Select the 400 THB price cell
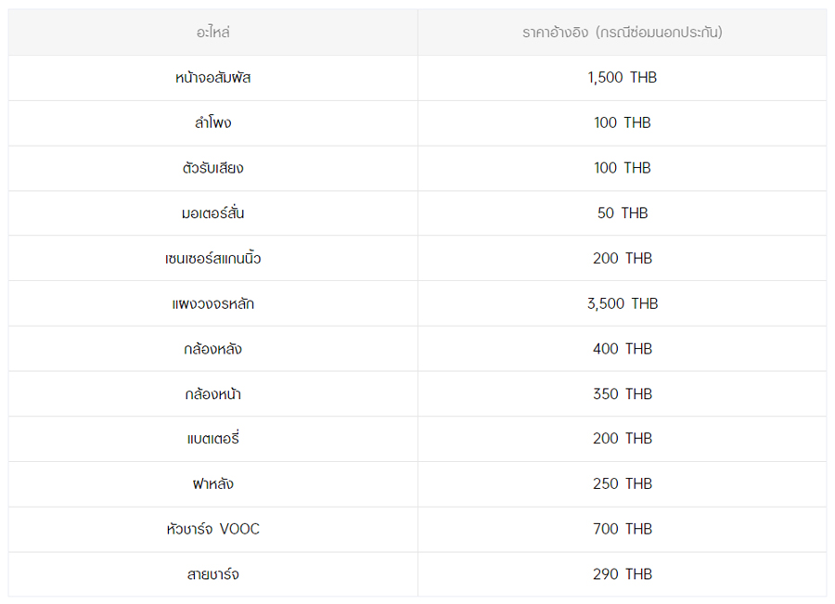Viewport: 835px width, 604px height. click(x=623, y=349)
